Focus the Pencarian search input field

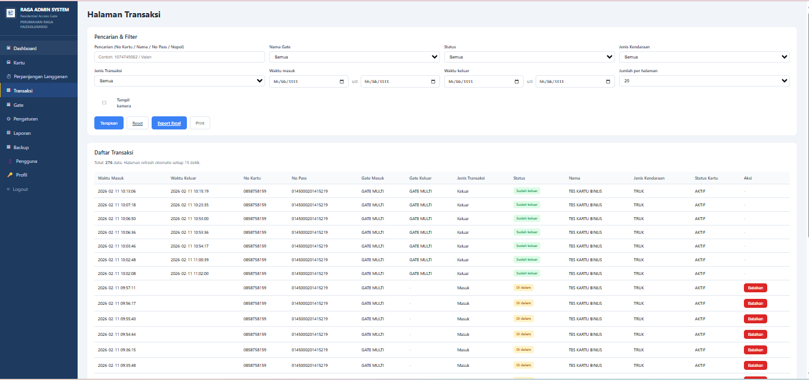179,57
